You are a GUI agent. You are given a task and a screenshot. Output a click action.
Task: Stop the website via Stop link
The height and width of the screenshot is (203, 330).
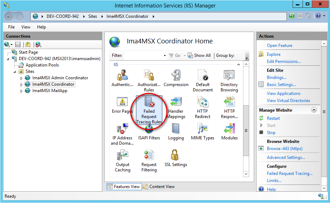click(x=271, y=133)
